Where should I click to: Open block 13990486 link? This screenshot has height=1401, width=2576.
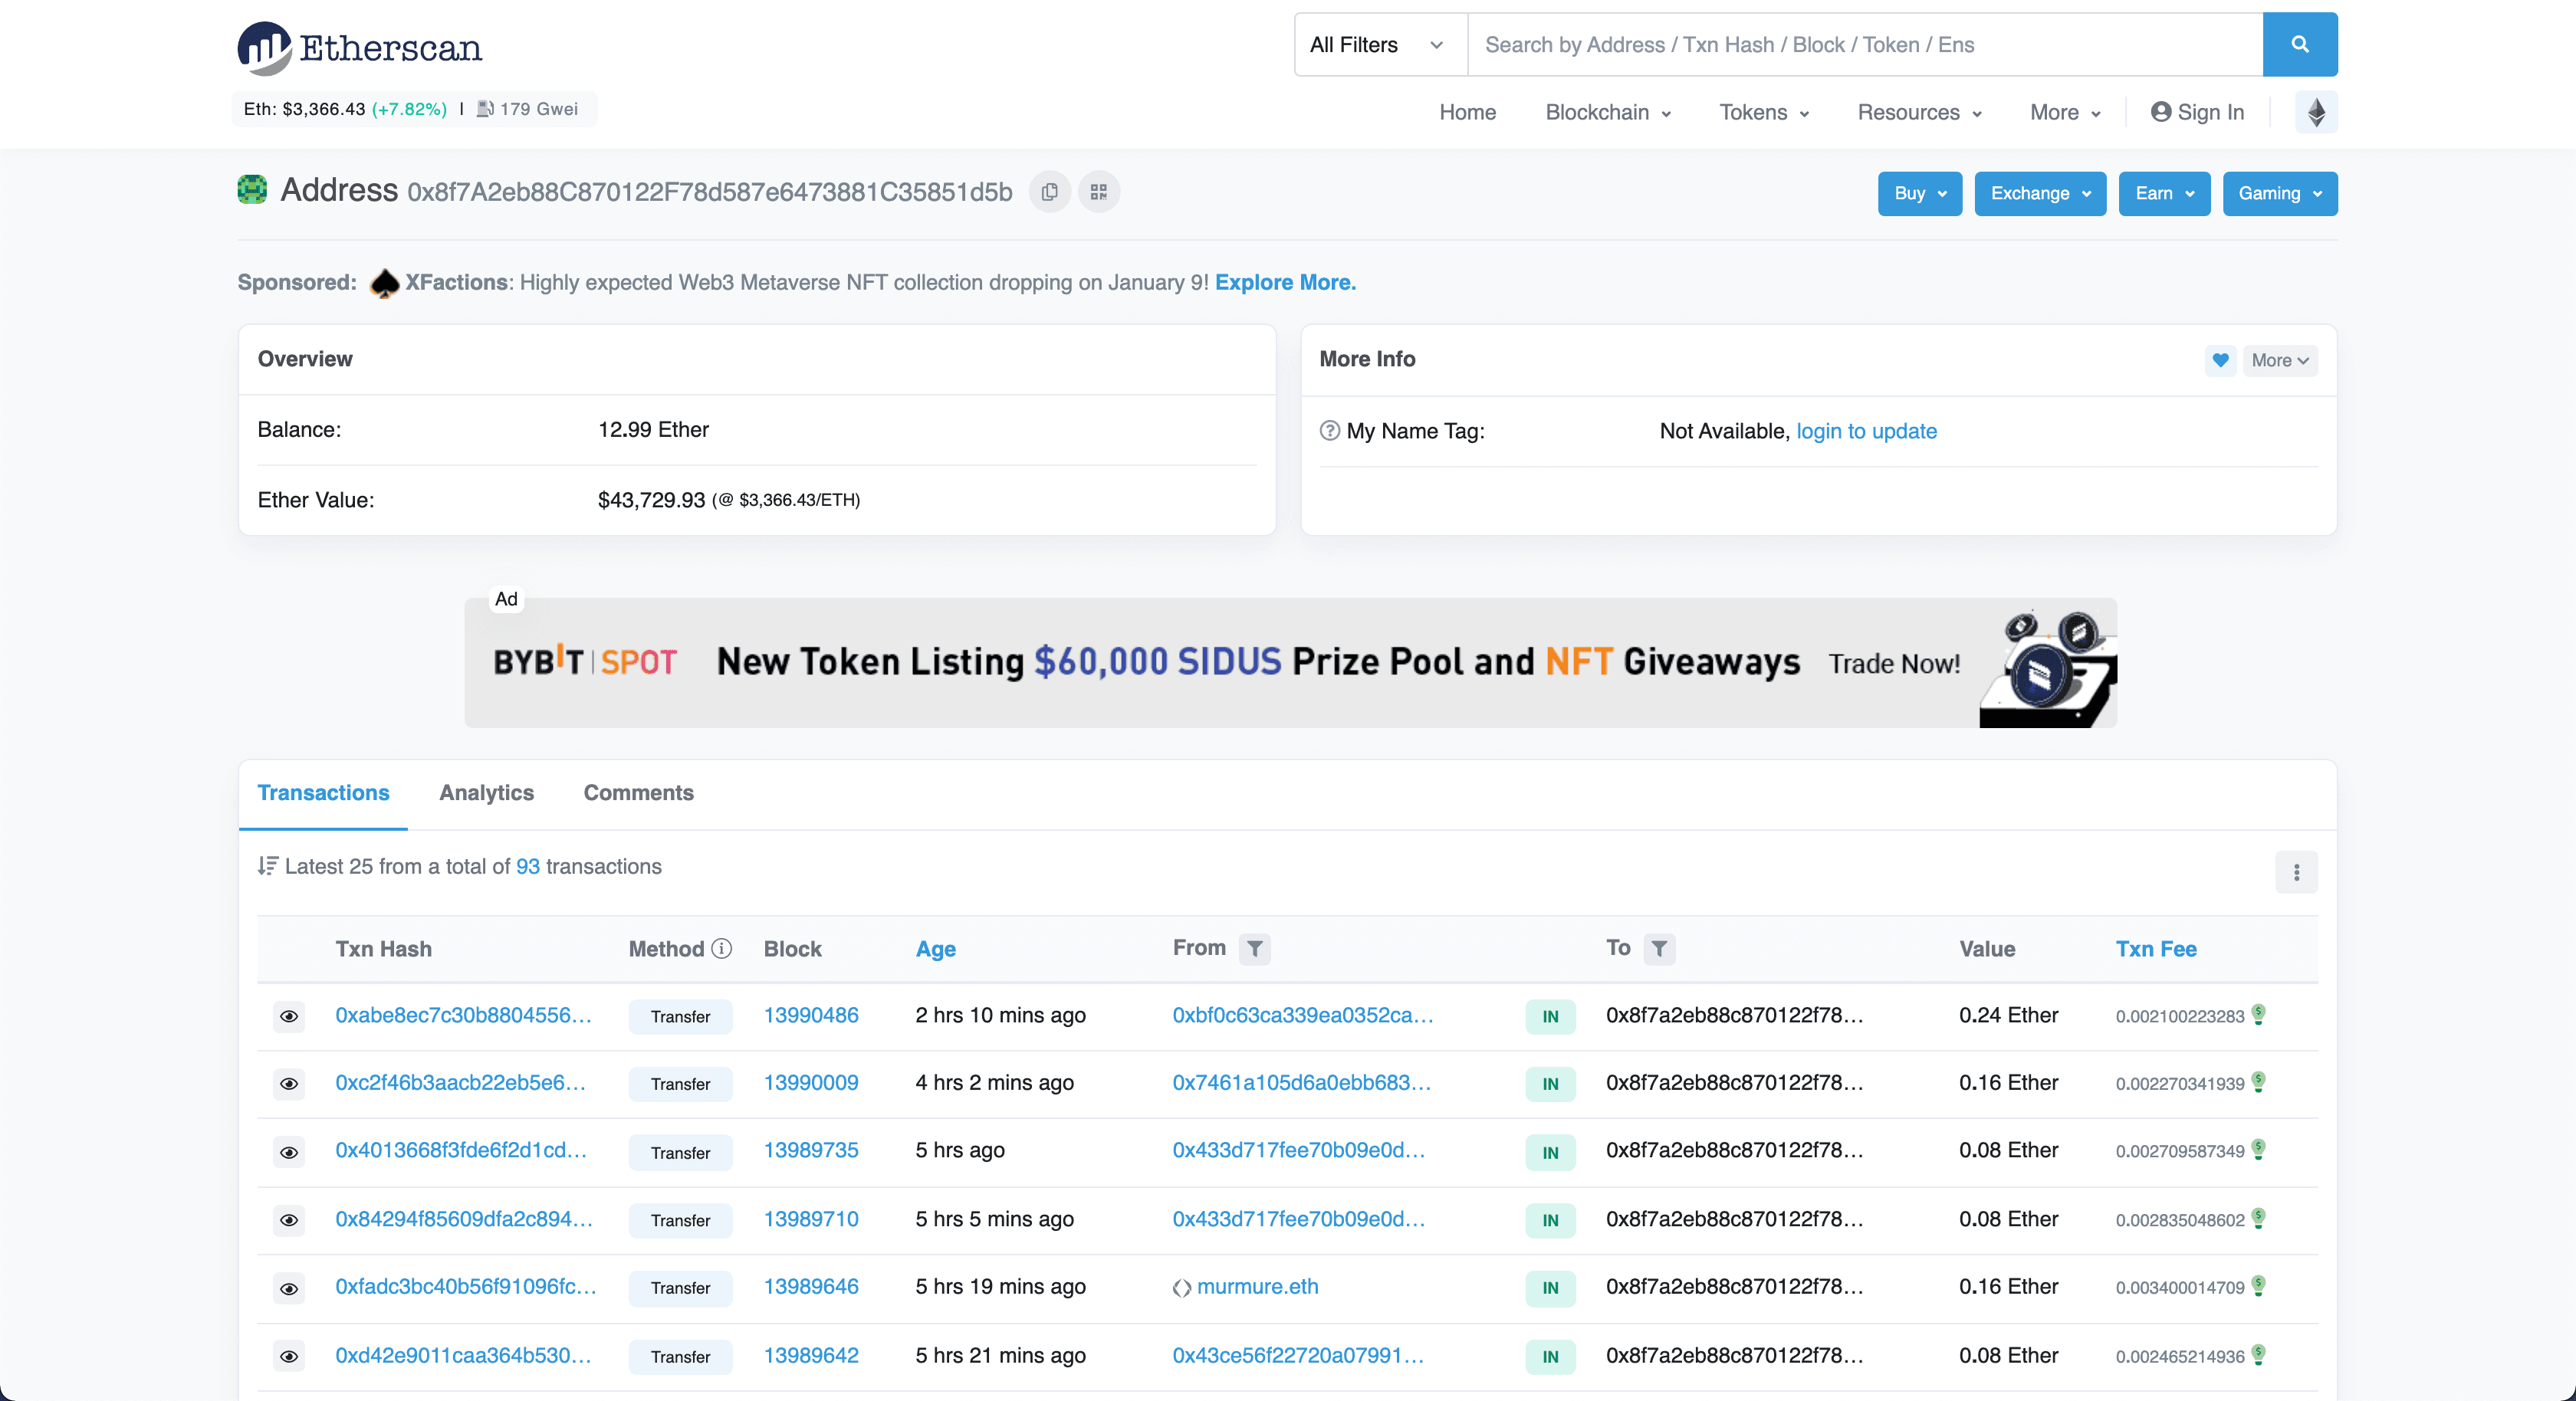810,1015
